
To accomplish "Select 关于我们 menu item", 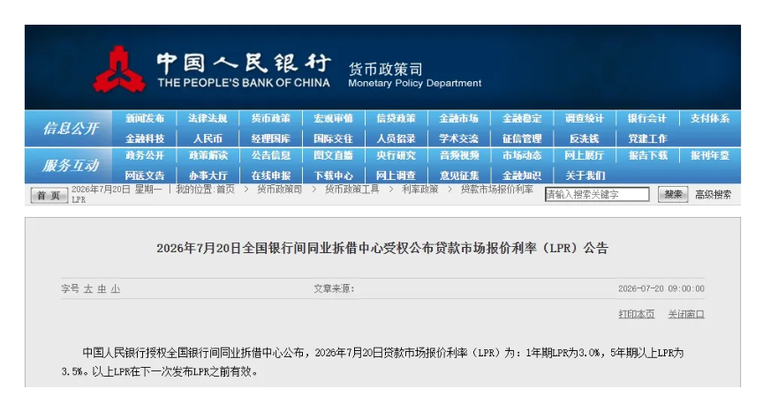I will [584, 176].
